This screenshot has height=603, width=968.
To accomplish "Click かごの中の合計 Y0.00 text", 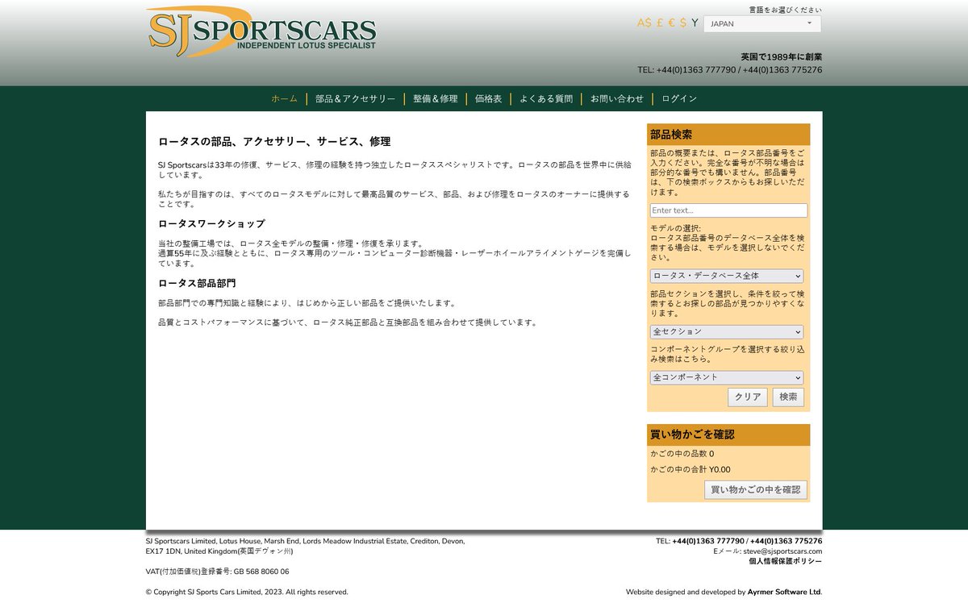I will (x=691, y=469).
